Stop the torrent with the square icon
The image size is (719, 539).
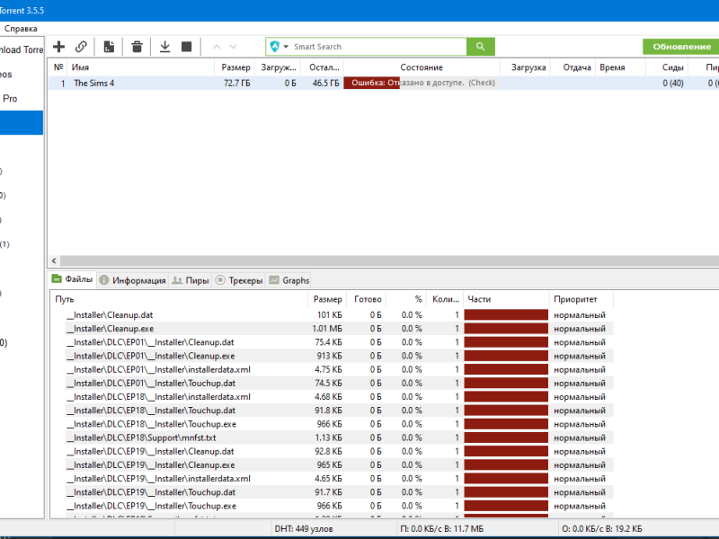coord(187,47)
